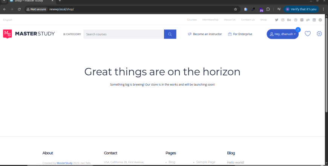Click the blue search magnifier button
This screenshot has height=166, width=328.
click(170, 34)
